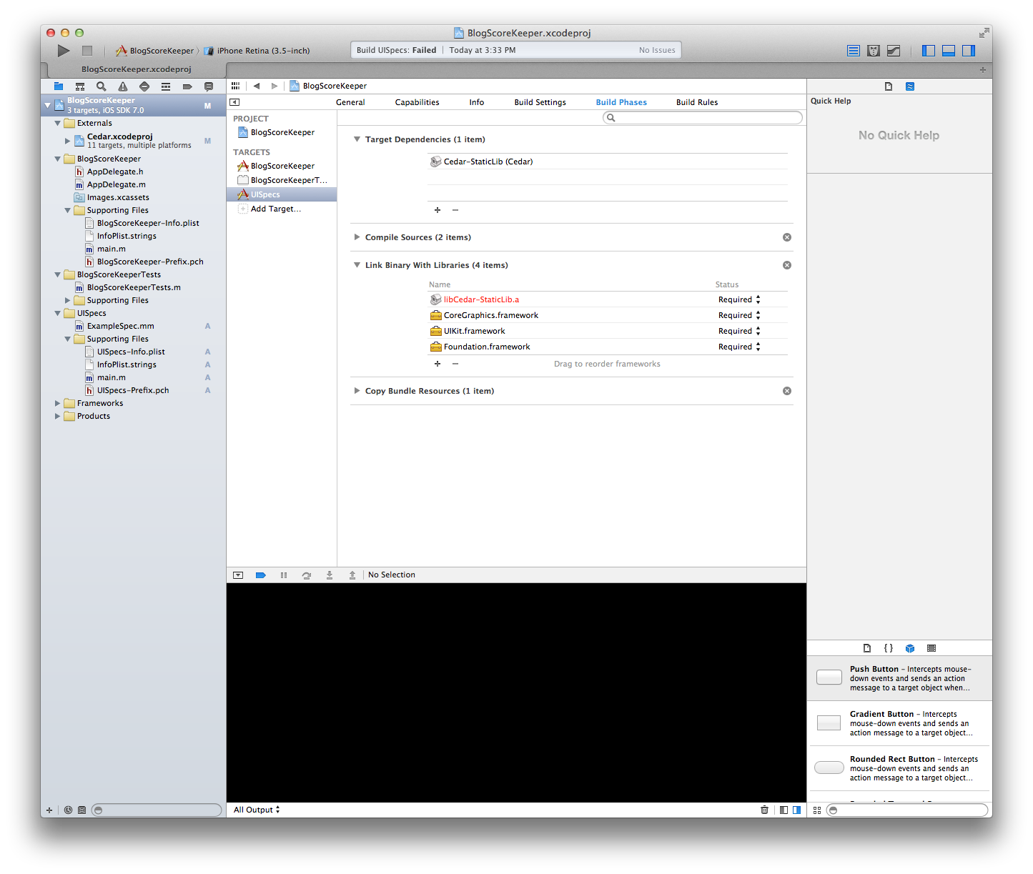Screen dimensions: 1033x874
Task: Toggle the Debug area visibility
Action: pos(949,51)
